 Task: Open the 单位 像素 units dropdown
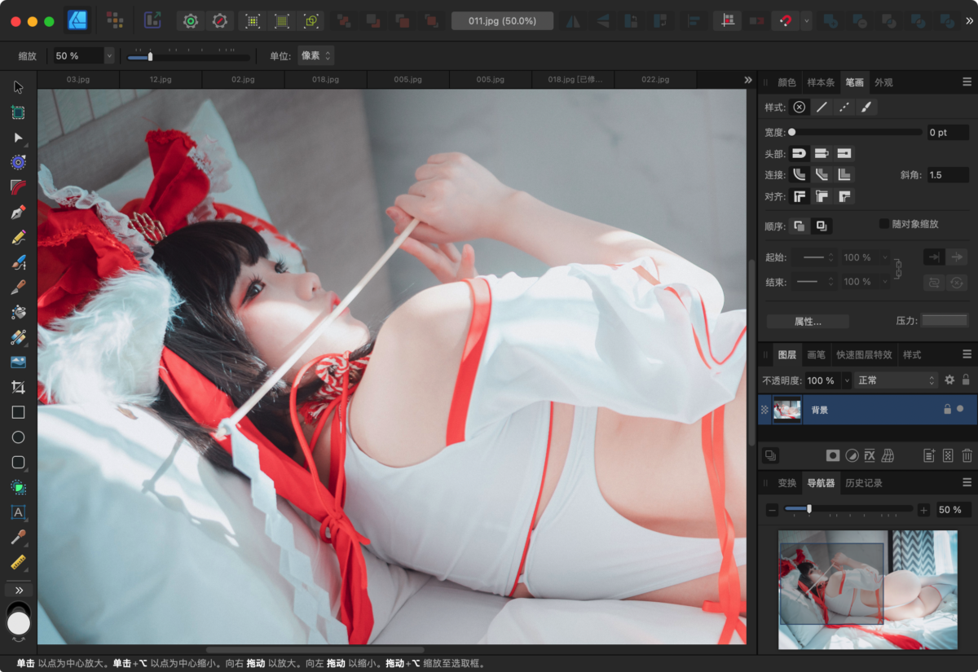pos(316,55)
